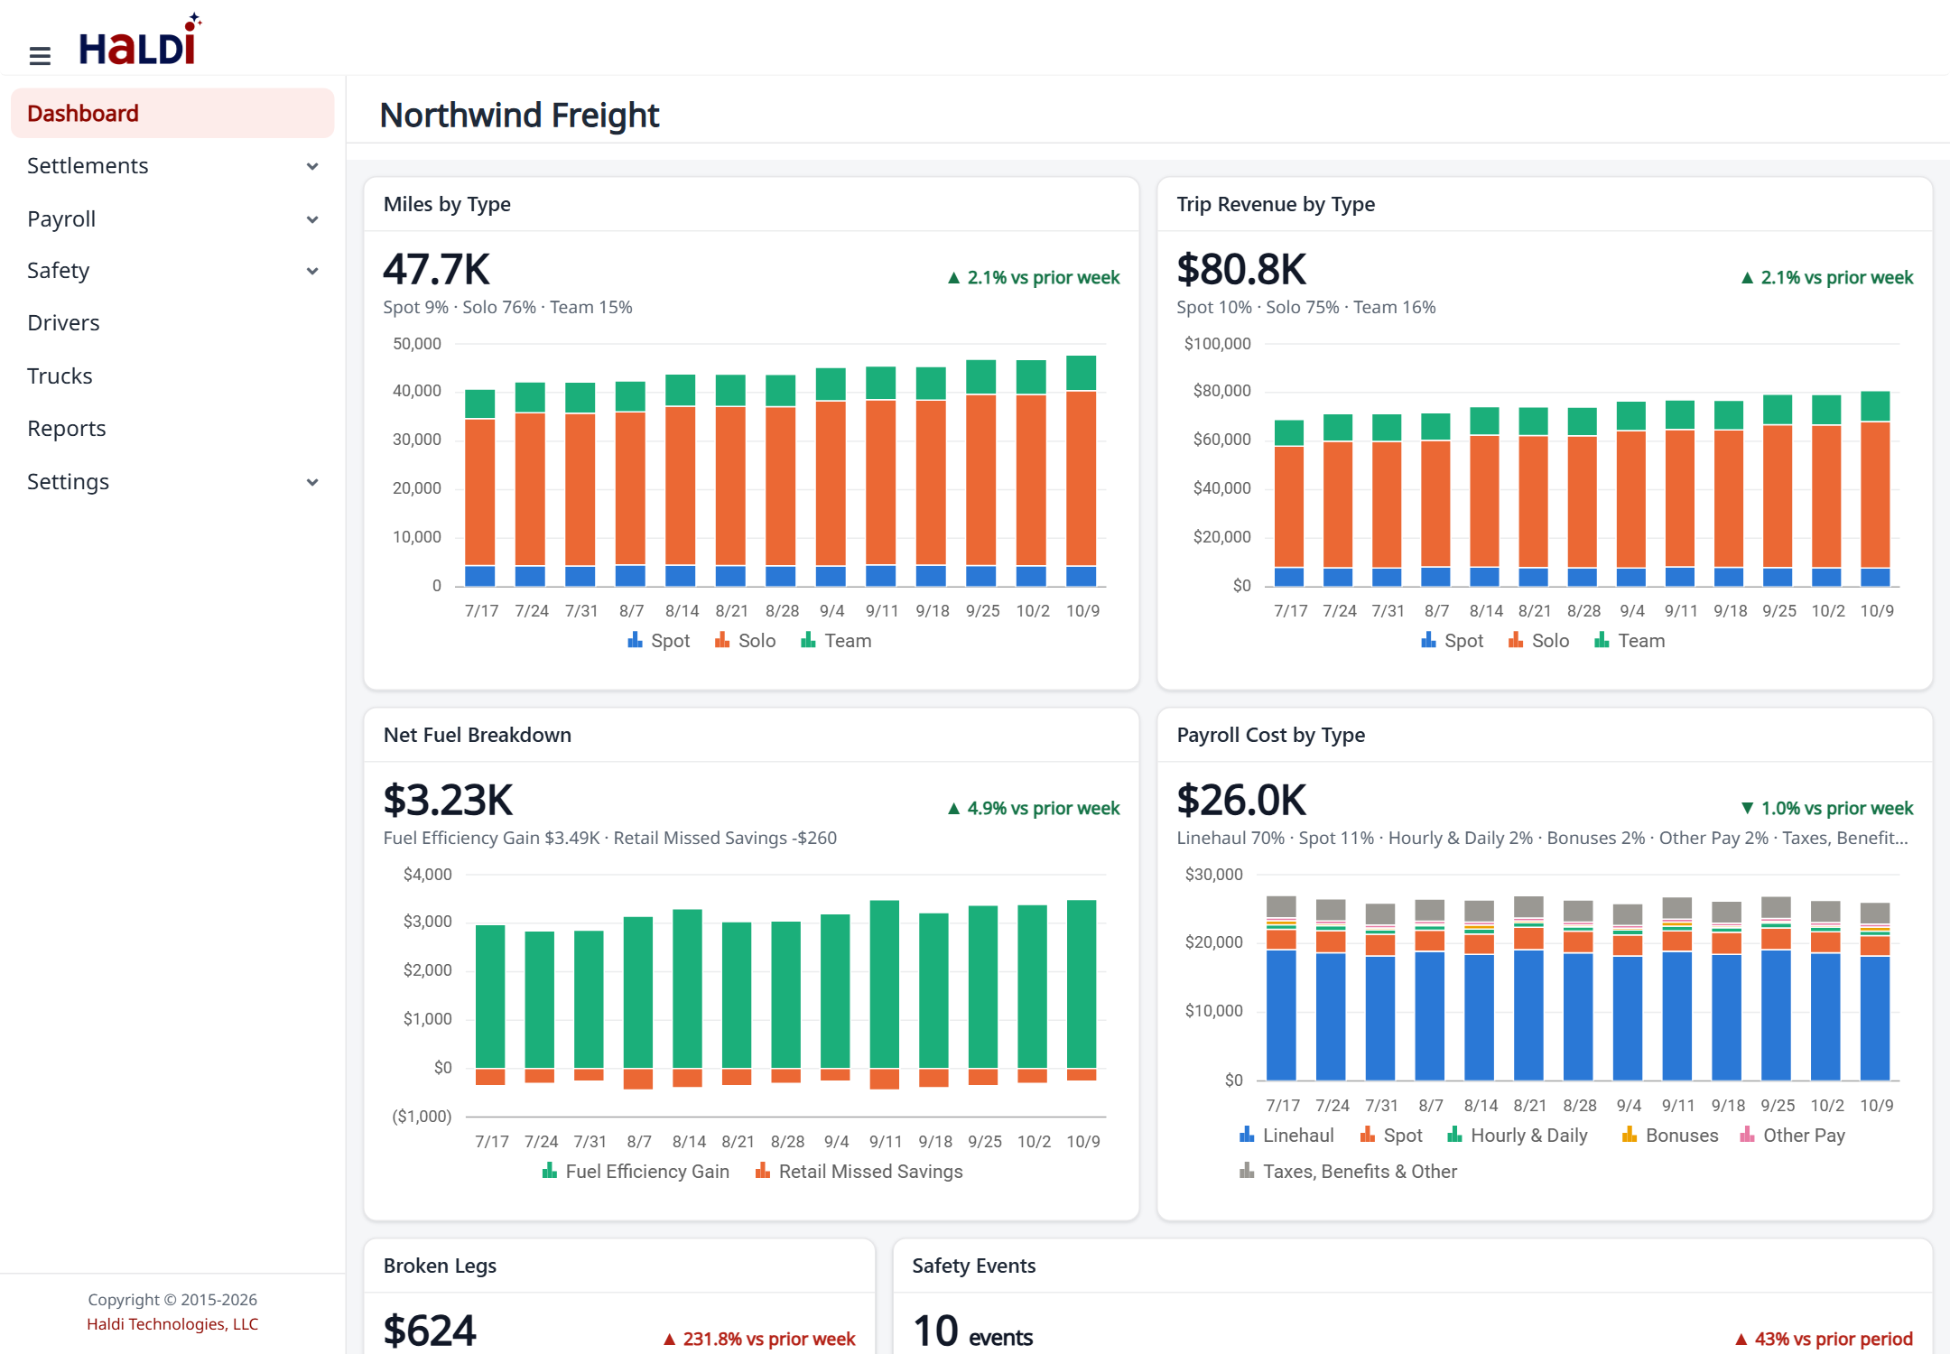Image resolution: width=1950 pixels, height=1354 pixels.
Task: Click '4.9% vs prior week' indicator
Action: click(1034, 809)
